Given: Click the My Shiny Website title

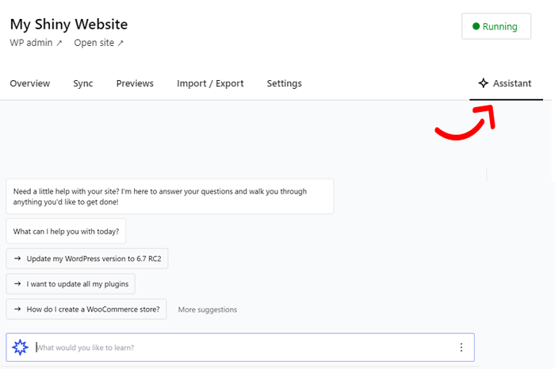Looking at the screenshot, I should click(69, 25).
